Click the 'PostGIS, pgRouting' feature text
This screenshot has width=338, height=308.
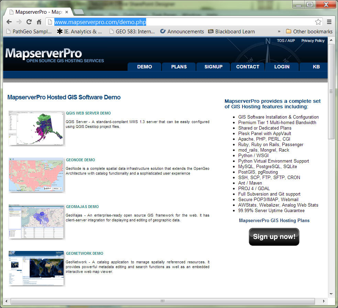(258, 172)
